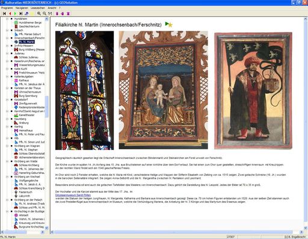308x239 pixels.
Task: Reset zoom to 1:1
Action: pyautogui.click(x=50, y=13)
